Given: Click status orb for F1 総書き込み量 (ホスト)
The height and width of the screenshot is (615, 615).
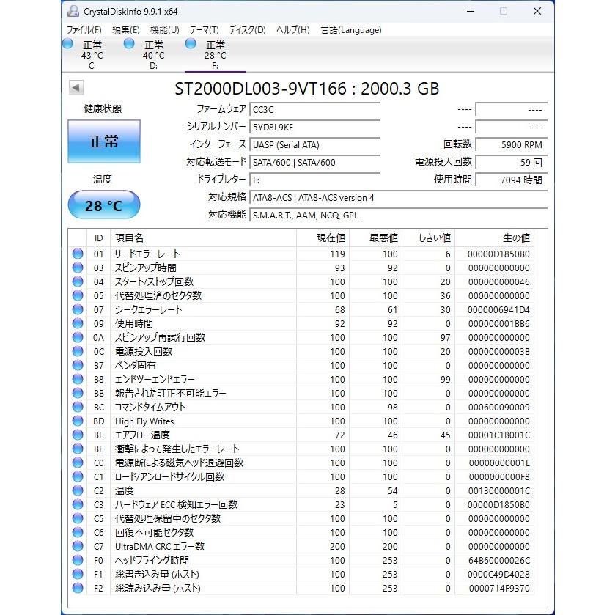Looking at the screenshot, I should 78,574.
